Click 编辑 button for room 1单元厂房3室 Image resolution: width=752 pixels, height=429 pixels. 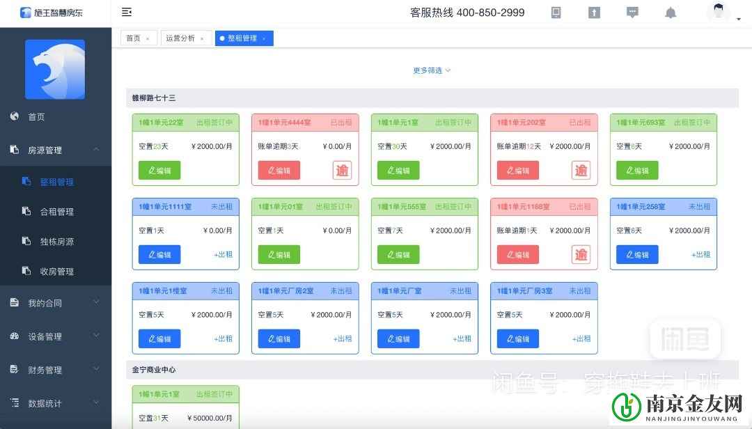(517, 338)
